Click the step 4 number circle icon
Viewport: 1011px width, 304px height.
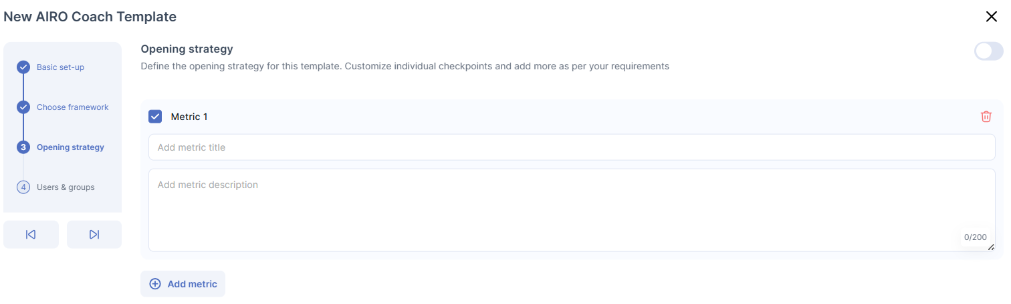tap(23, 187)
